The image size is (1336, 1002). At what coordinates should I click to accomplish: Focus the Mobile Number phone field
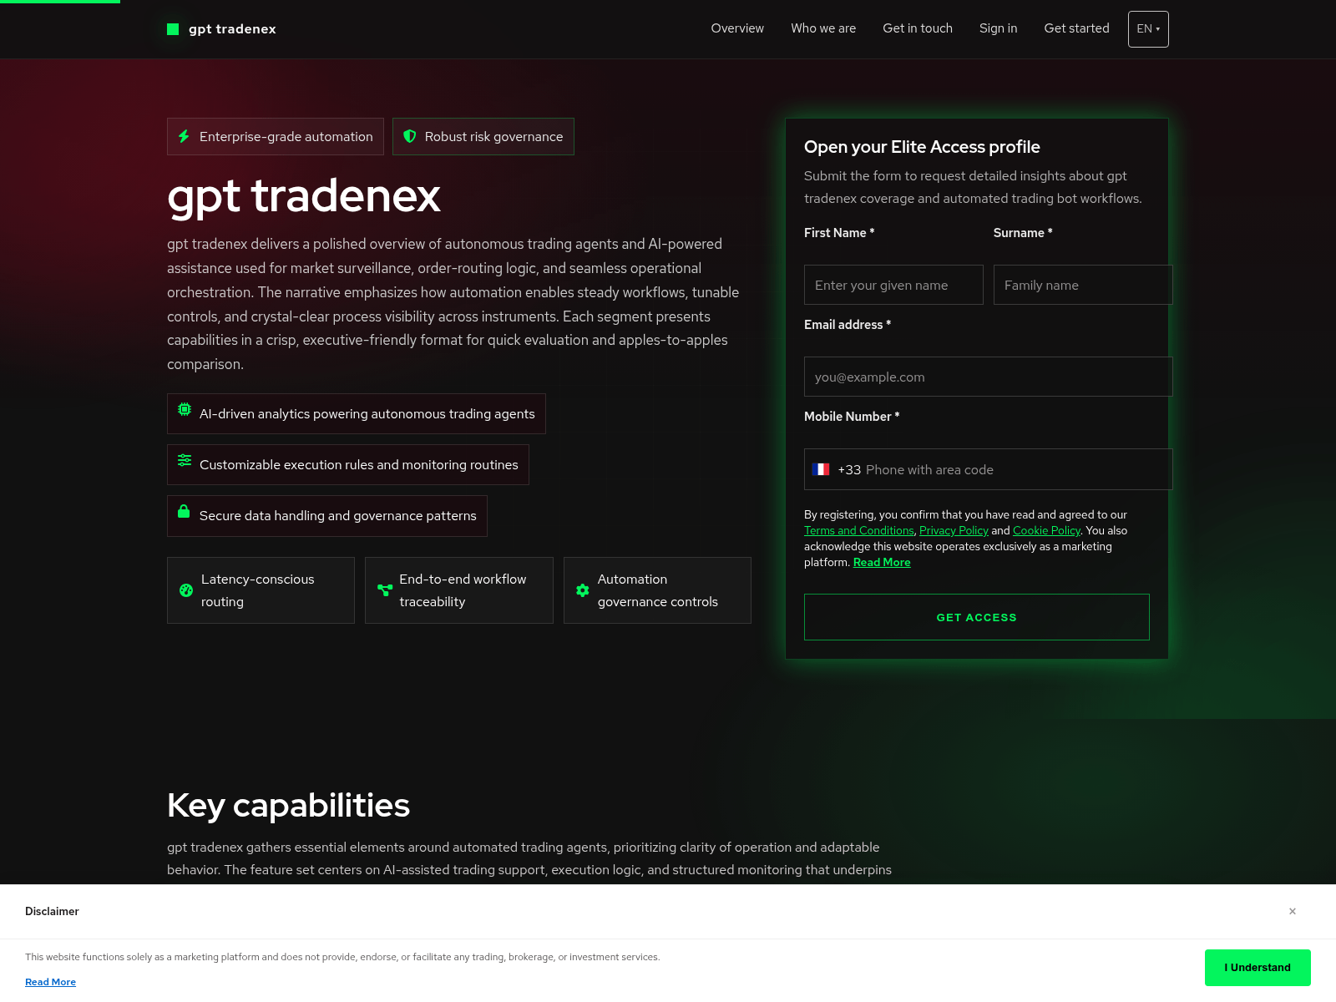988,469
